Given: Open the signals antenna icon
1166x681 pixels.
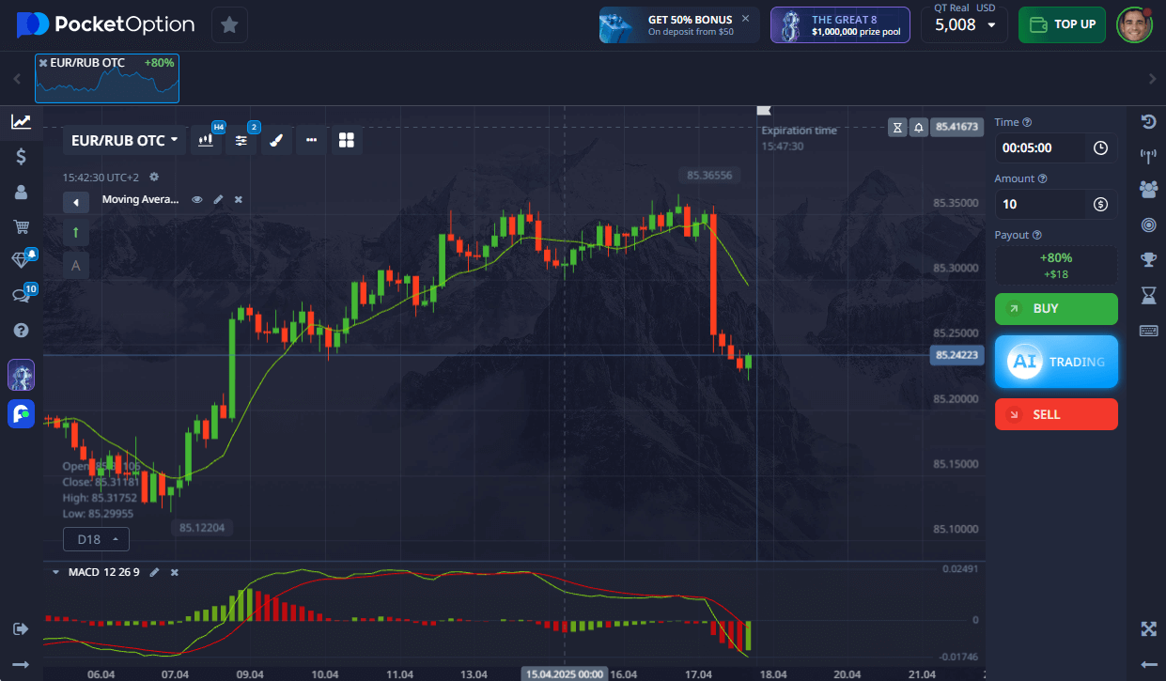Looking at the screenshot, I should [x=1147, y=155].
